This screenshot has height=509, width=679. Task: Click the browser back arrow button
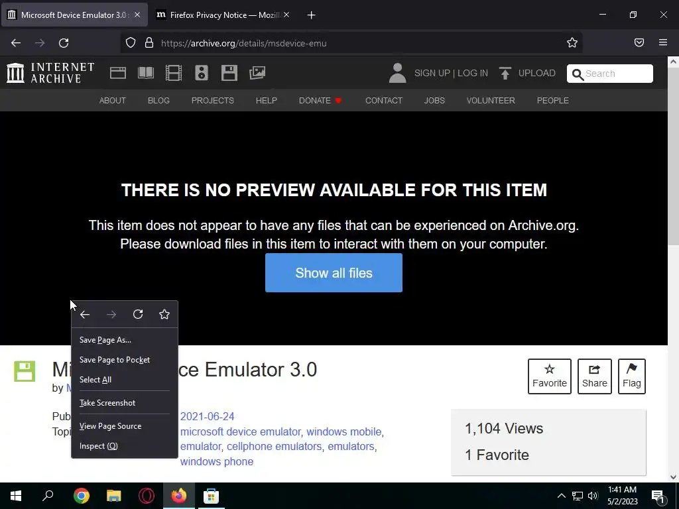tap(16, 43)
